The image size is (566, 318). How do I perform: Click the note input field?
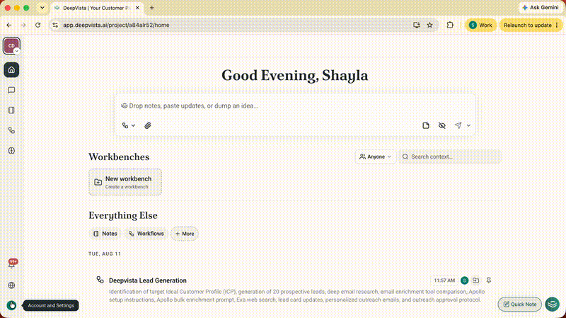[294, 106]
